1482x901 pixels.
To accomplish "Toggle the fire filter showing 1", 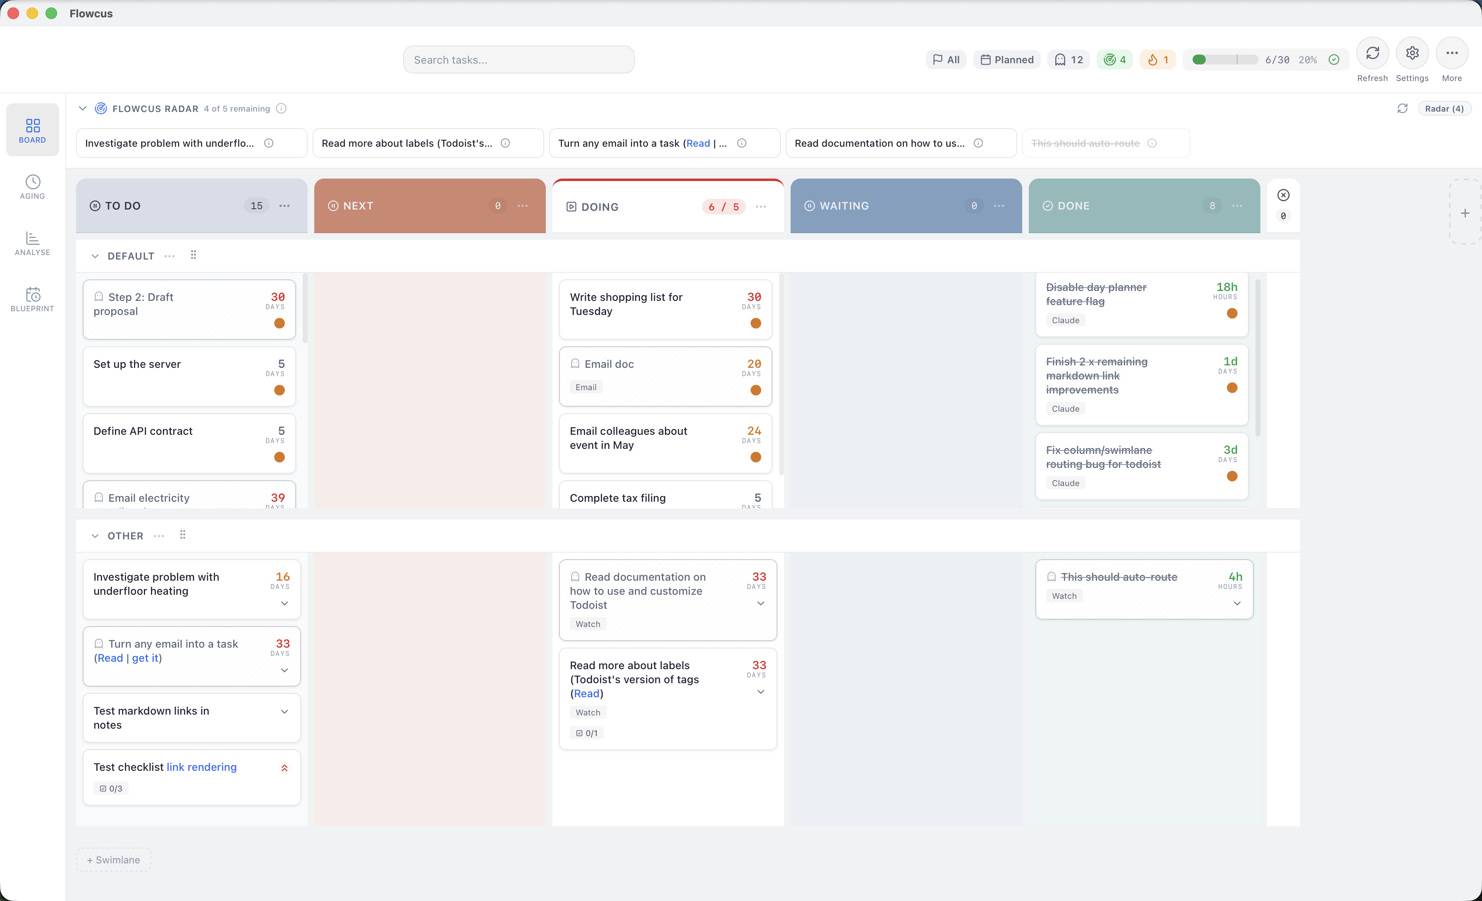I will (x=1157, y=60).
